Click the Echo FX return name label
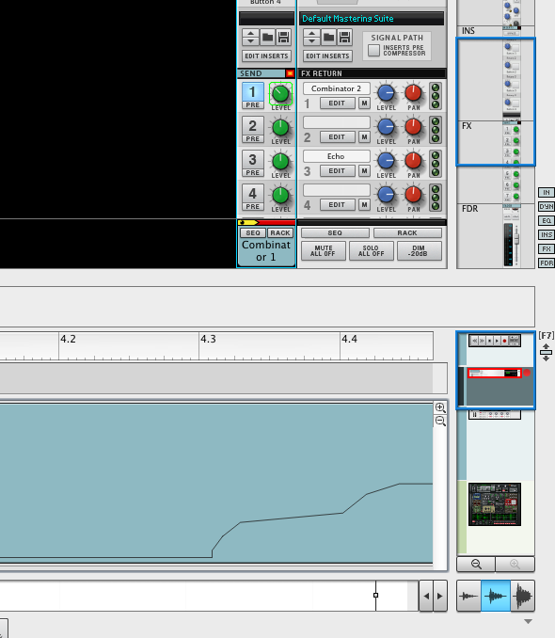Screen dimensions: 555x638 point(337,156)
